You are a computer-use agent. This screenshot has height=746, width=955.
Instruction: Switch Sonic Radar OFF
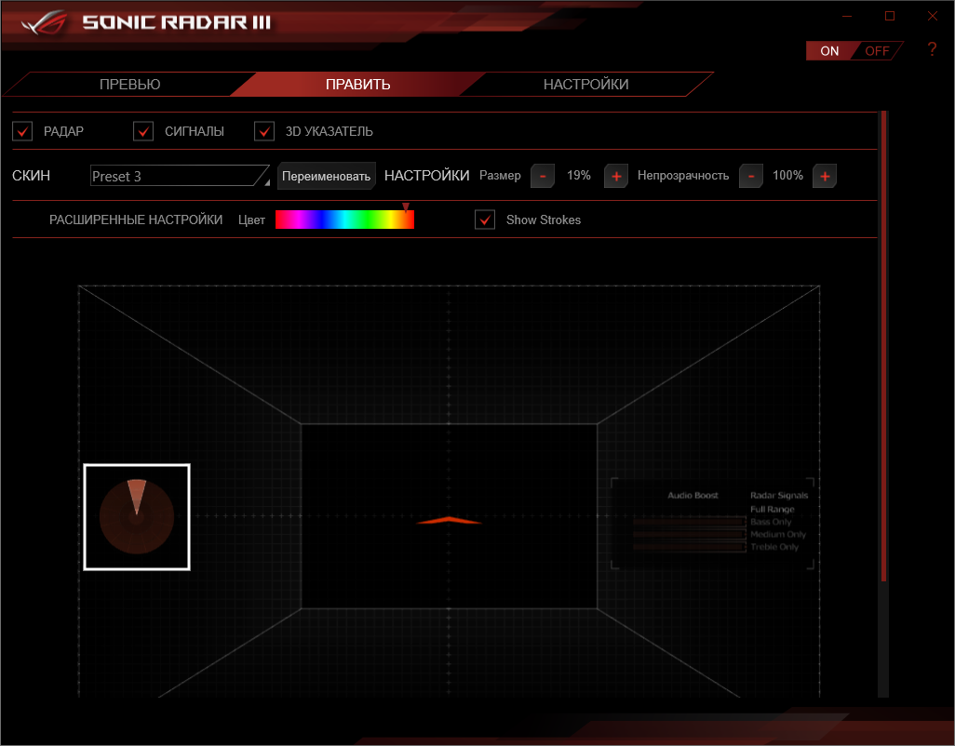pos(877,51)
